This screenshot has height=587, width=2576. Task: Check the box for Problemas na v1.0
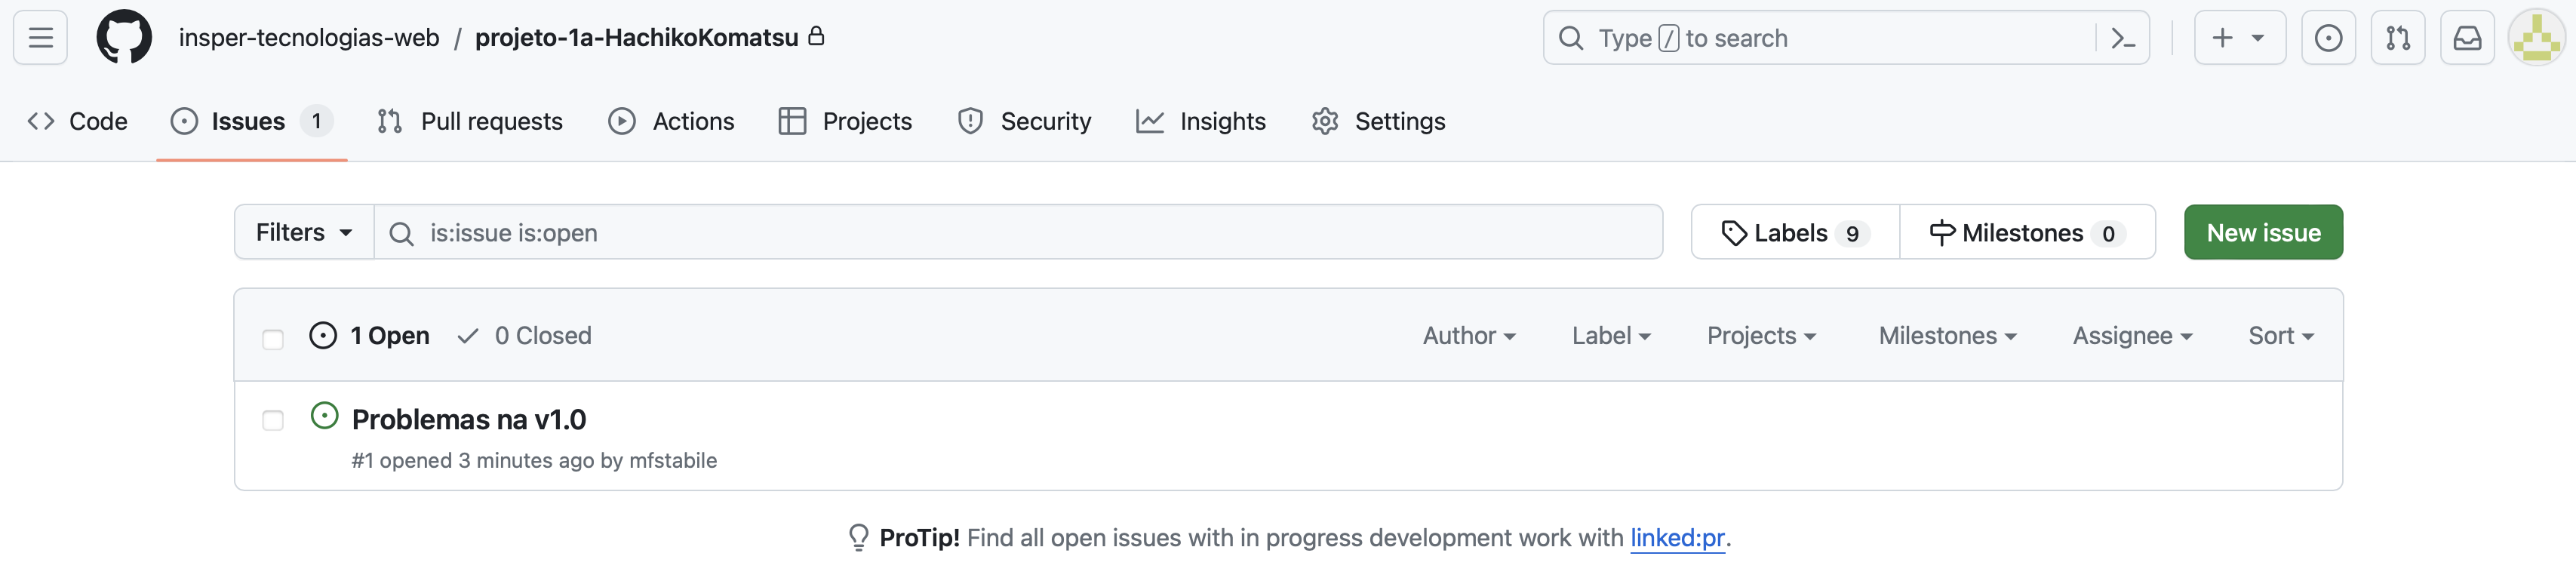273,420
